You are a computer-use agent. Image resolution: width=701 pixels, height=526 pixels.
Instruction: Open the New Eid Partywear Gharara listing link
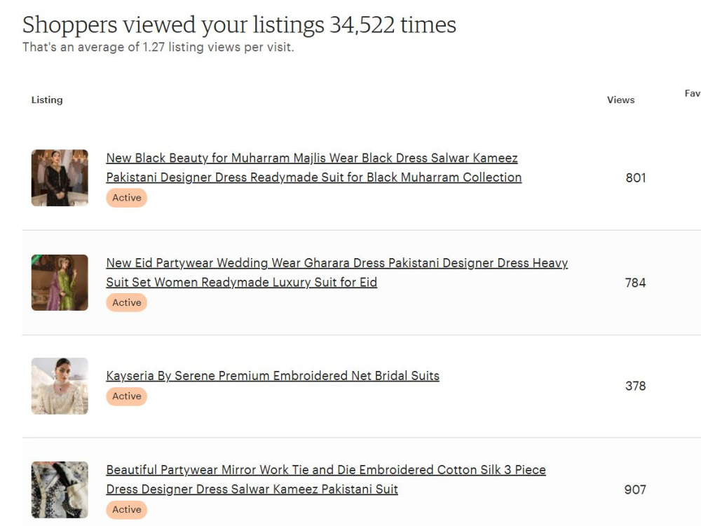(337, 272)
